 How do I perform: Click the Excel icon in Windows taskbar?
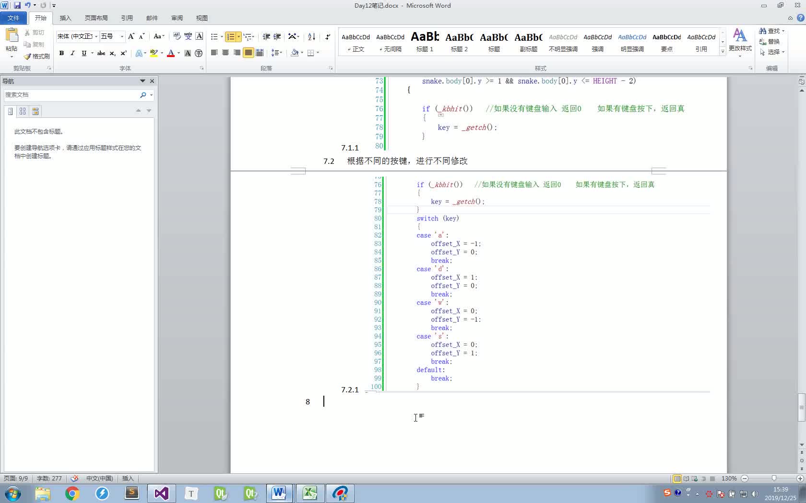309,493
